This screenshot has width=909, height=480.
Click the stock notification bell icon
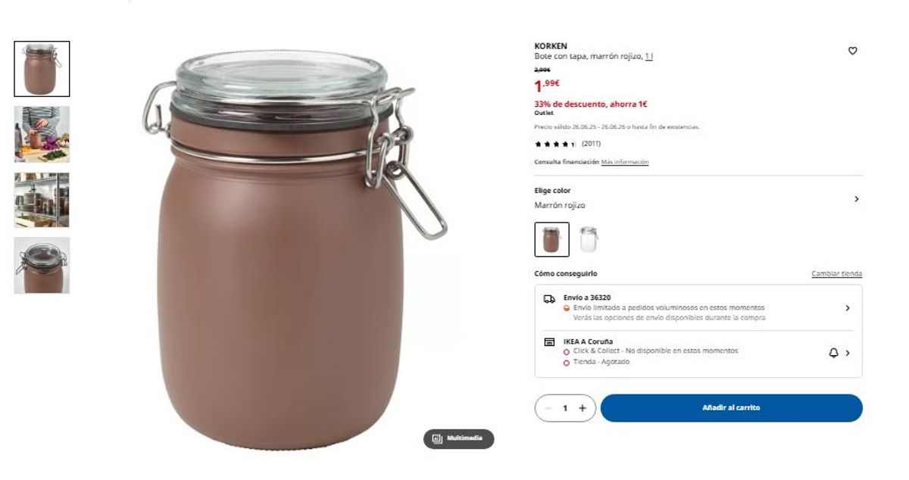pyautogui.click(x=834, y=353)
